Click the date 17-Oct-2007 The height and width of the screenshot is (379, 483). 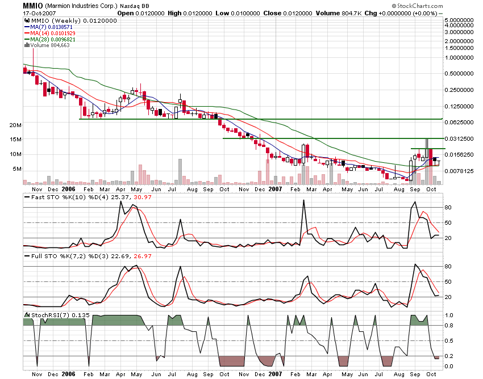[x=39, y=13]
